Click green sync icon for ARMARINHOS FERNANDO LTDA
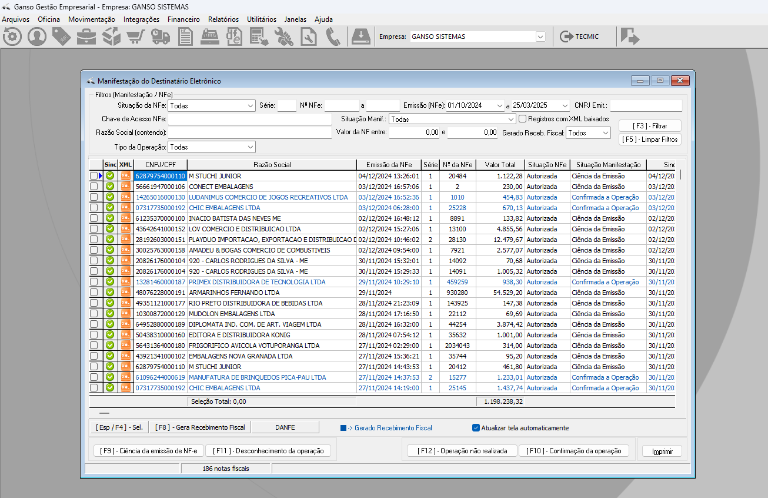This screenshot has width=768, height=498. [110, 293]
